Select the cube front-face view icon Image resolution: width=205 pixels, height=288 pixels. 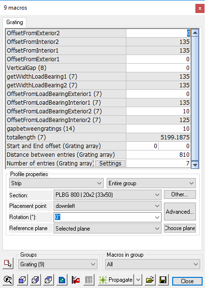click(22, 280)
